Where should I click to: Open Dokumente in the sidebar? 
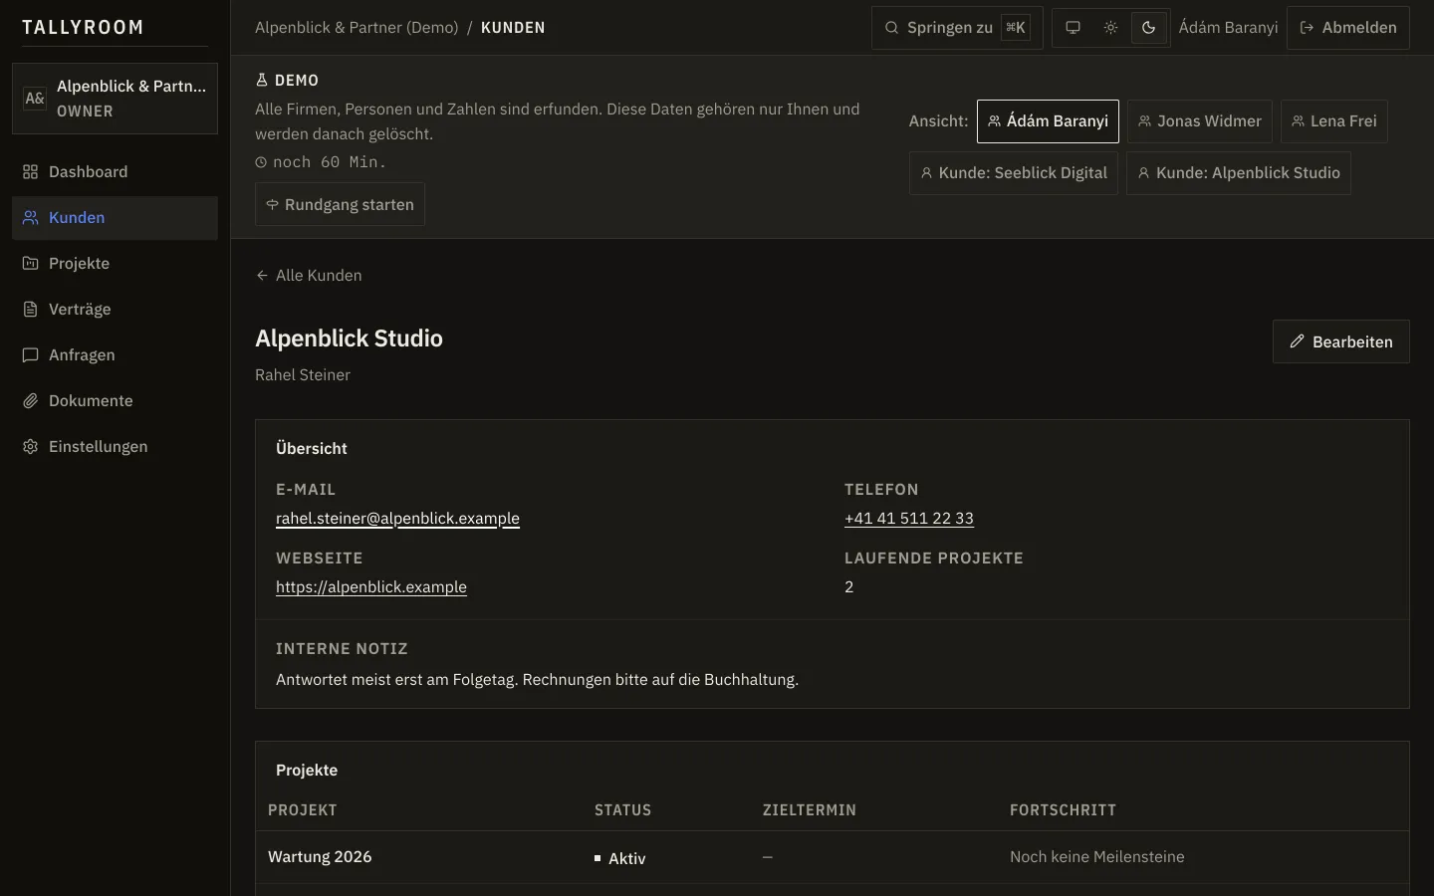[115, 401]
